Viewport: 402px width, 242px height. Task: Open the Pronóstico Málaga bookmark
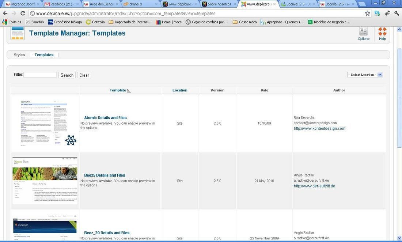point(65,22)
